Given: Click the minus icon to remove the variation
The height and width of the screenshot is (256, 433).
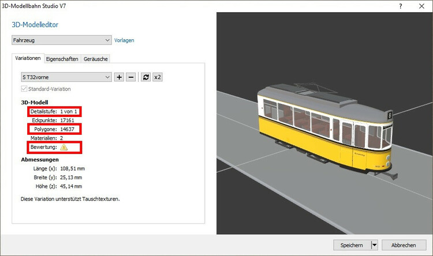Looking at the screenshot, I should click(130, 77).
